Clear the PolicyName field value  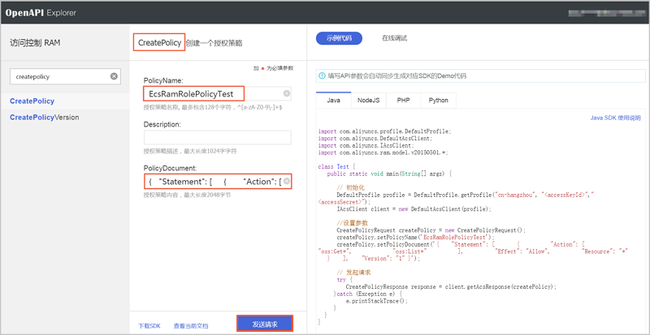tap(286, 93)
